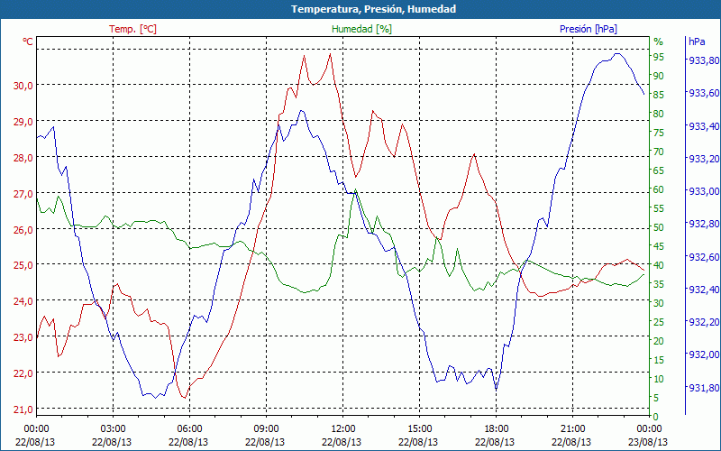Click the '21:00' time axis label
This screenshot has height=451, width=721.
pos(573,429)
